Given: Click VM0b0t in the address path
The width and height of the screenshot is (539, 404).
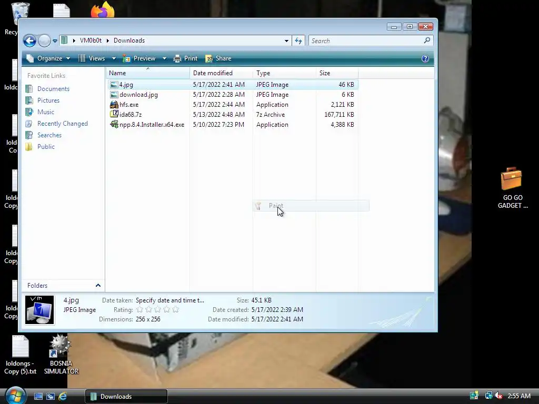Looking at the screenshot, I should 91,41.
